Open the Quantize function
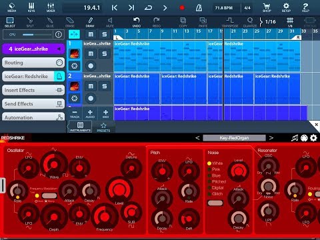The width and height of the screenshot is (320, 240). click(250, 22)
